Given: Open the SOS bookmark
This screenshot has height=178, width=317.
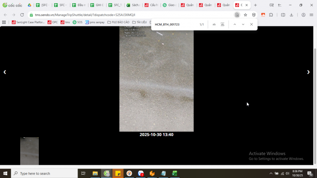Looking at the screenshot, I should [78, 22].
